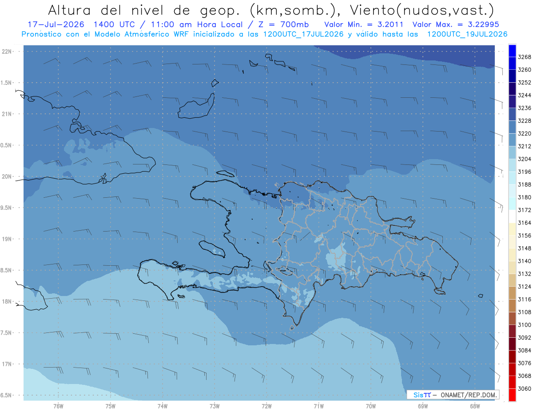Click the '69W' longitude axis label

tap(423, 406)
